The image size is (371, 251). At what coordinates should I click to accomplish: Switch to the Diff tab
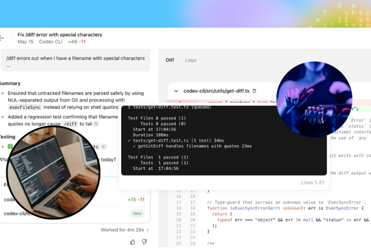(170, 60)
